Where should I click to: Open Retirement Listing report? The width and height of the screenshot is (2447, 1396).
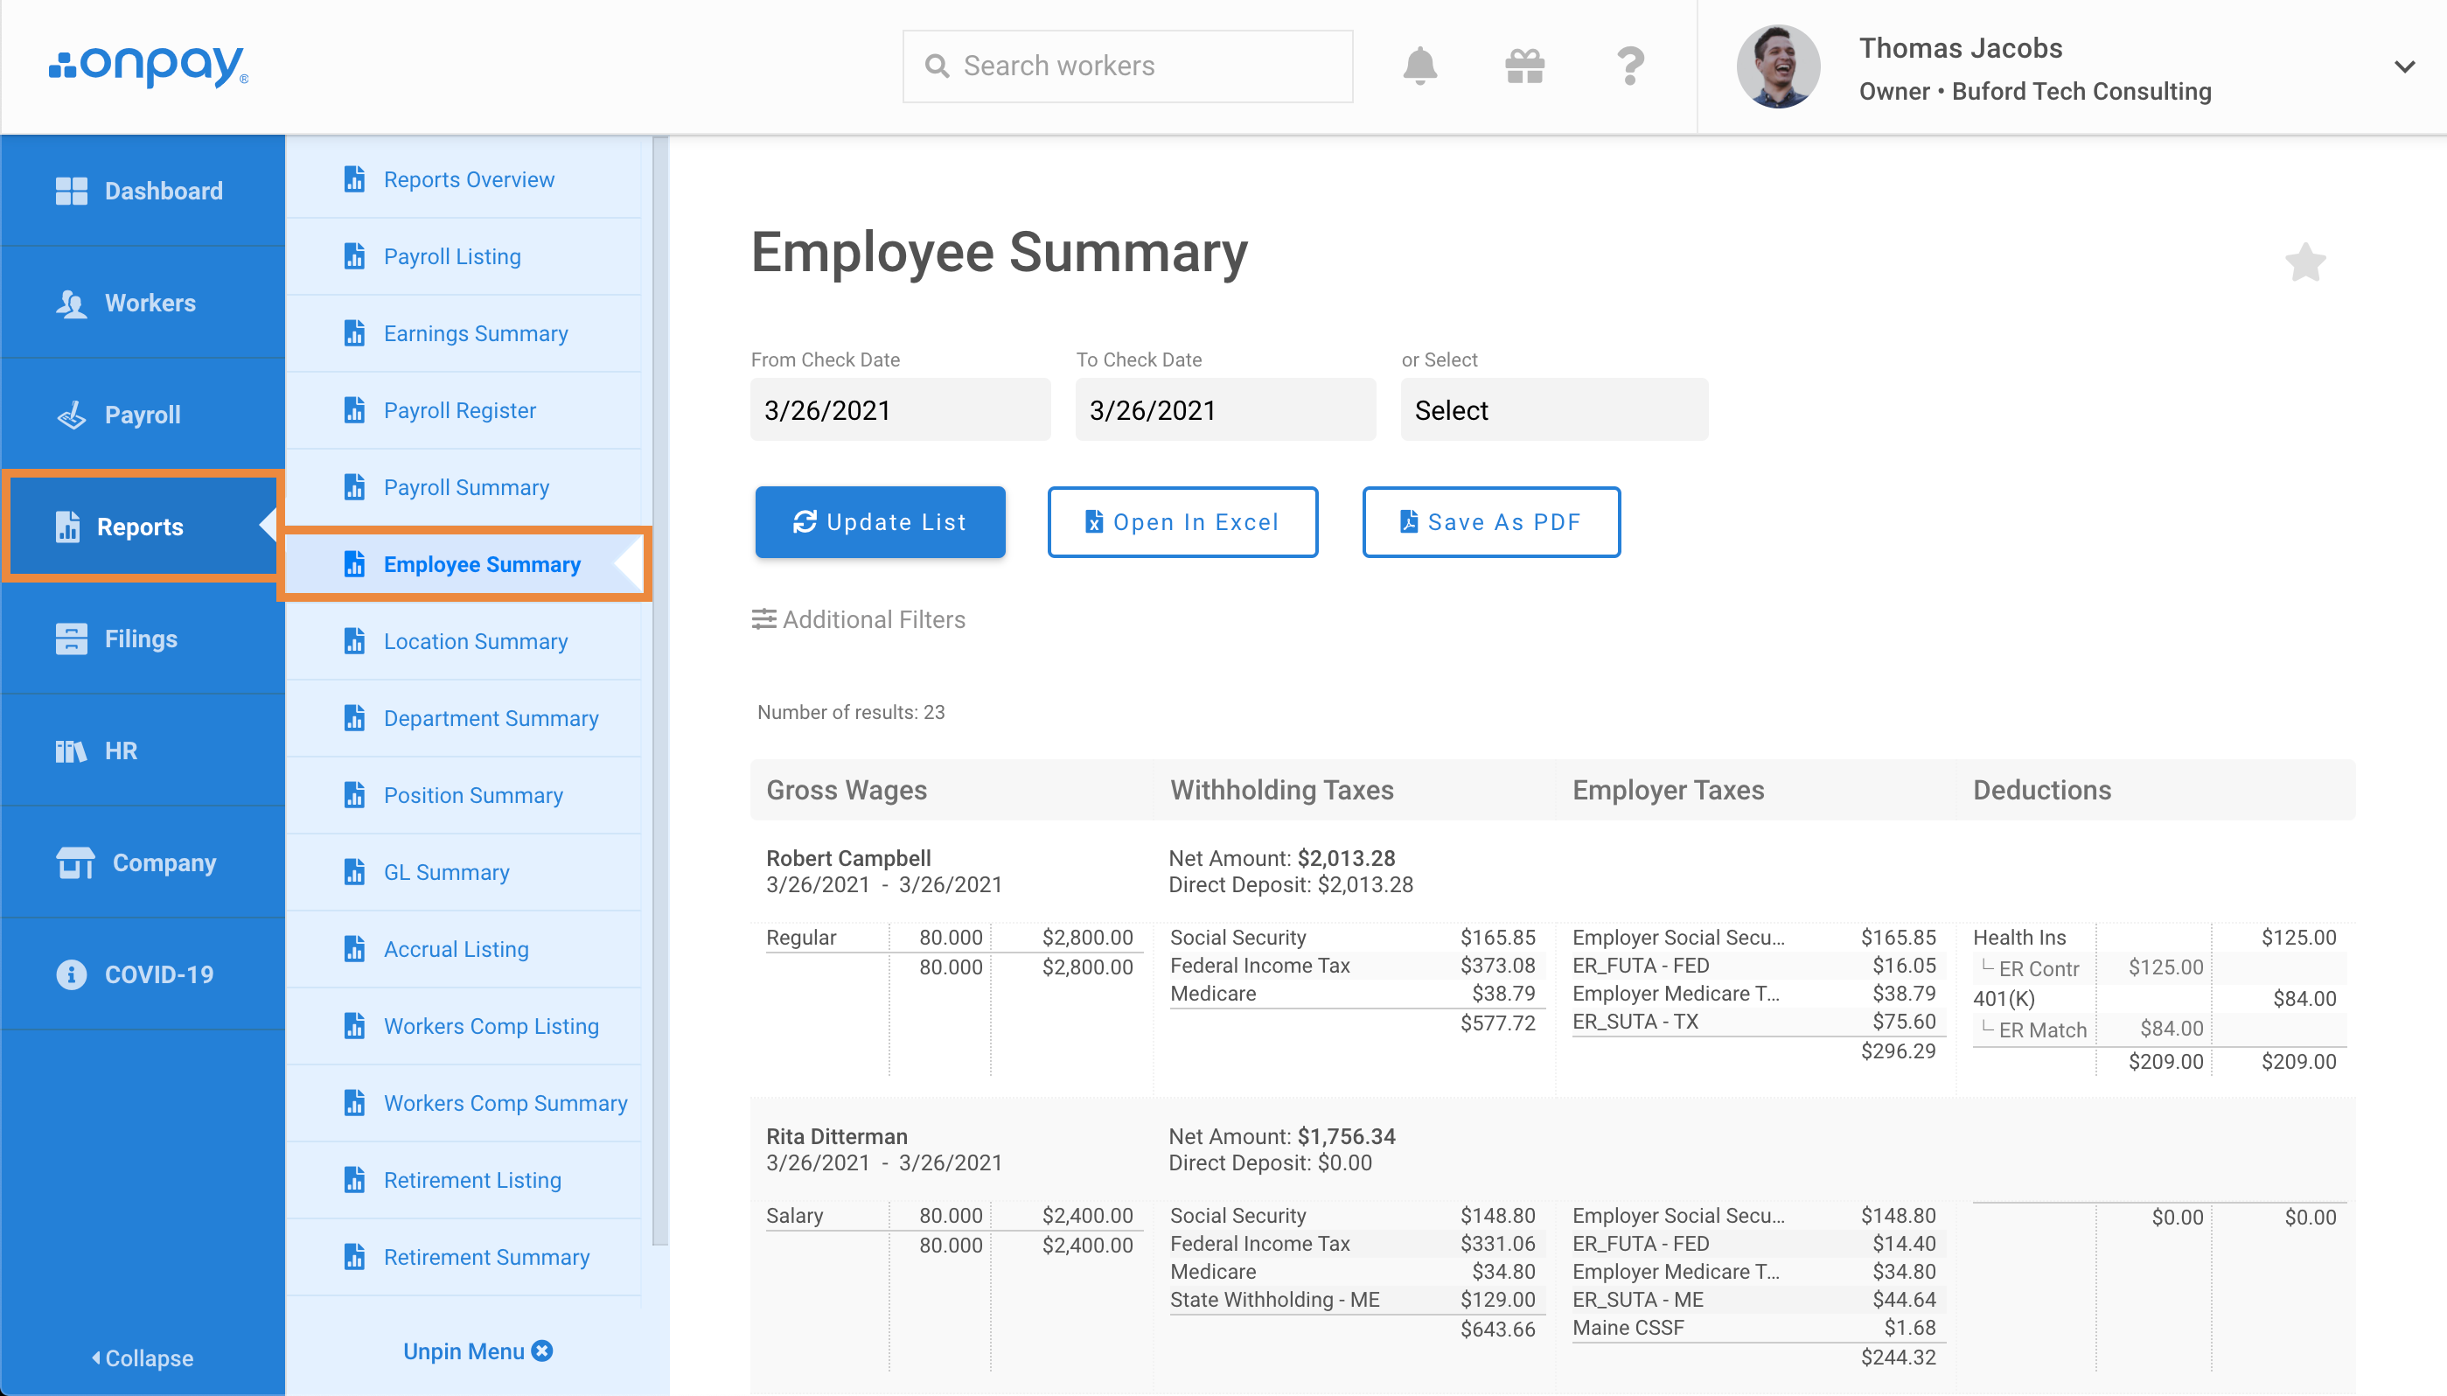464,1179
